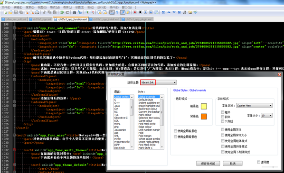This screenshot has height=173, width=284.
Task: Click the 取消 cancel button
Action: (x=233, y=164)
